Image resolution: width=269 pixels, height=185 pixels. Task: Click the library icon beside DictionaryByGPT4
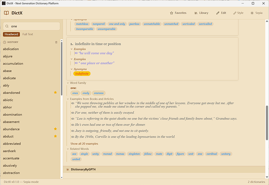click(x=68, y=169)
